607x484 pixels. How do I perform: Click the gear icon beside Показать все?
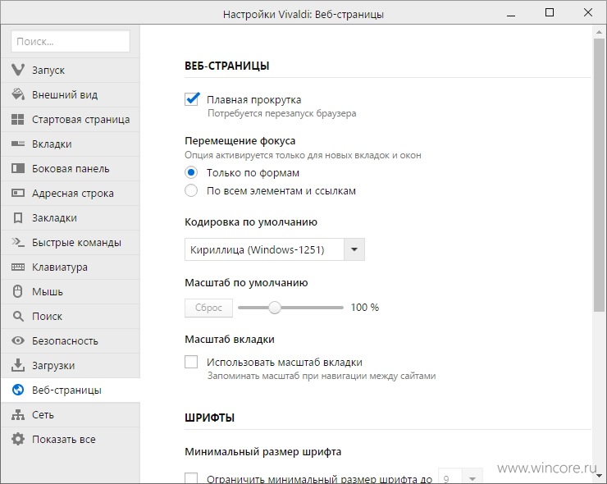click(18, 439)
